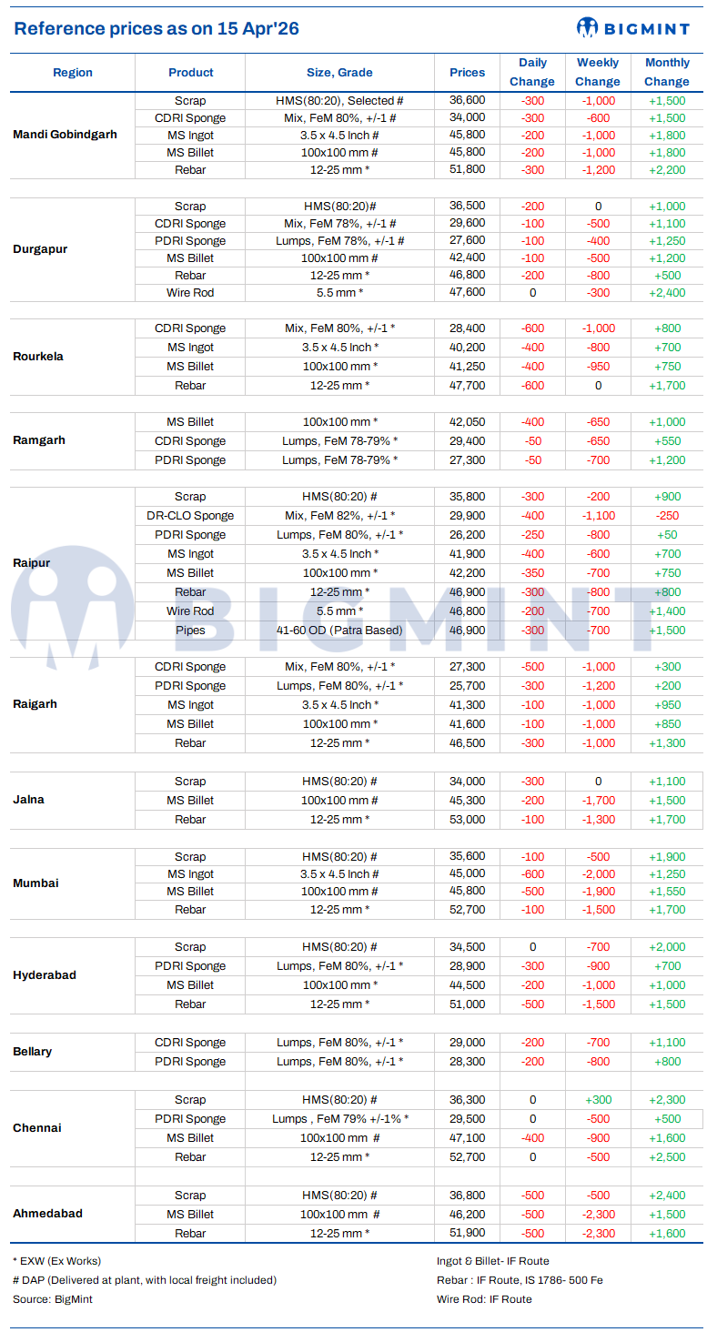Click the Mandi Gobindgarh region label

click(x=65, y=135)
